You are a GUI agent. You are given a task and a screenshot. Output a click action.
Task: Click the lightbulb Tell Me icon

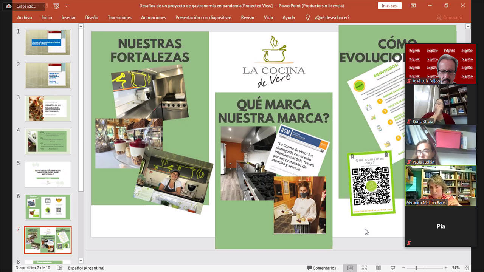pos(307,17)
